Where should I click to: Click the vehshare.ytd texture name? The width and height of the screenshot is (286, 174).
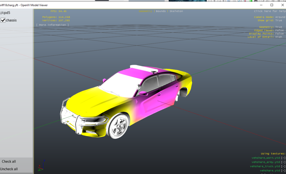[x=270, y=170]
